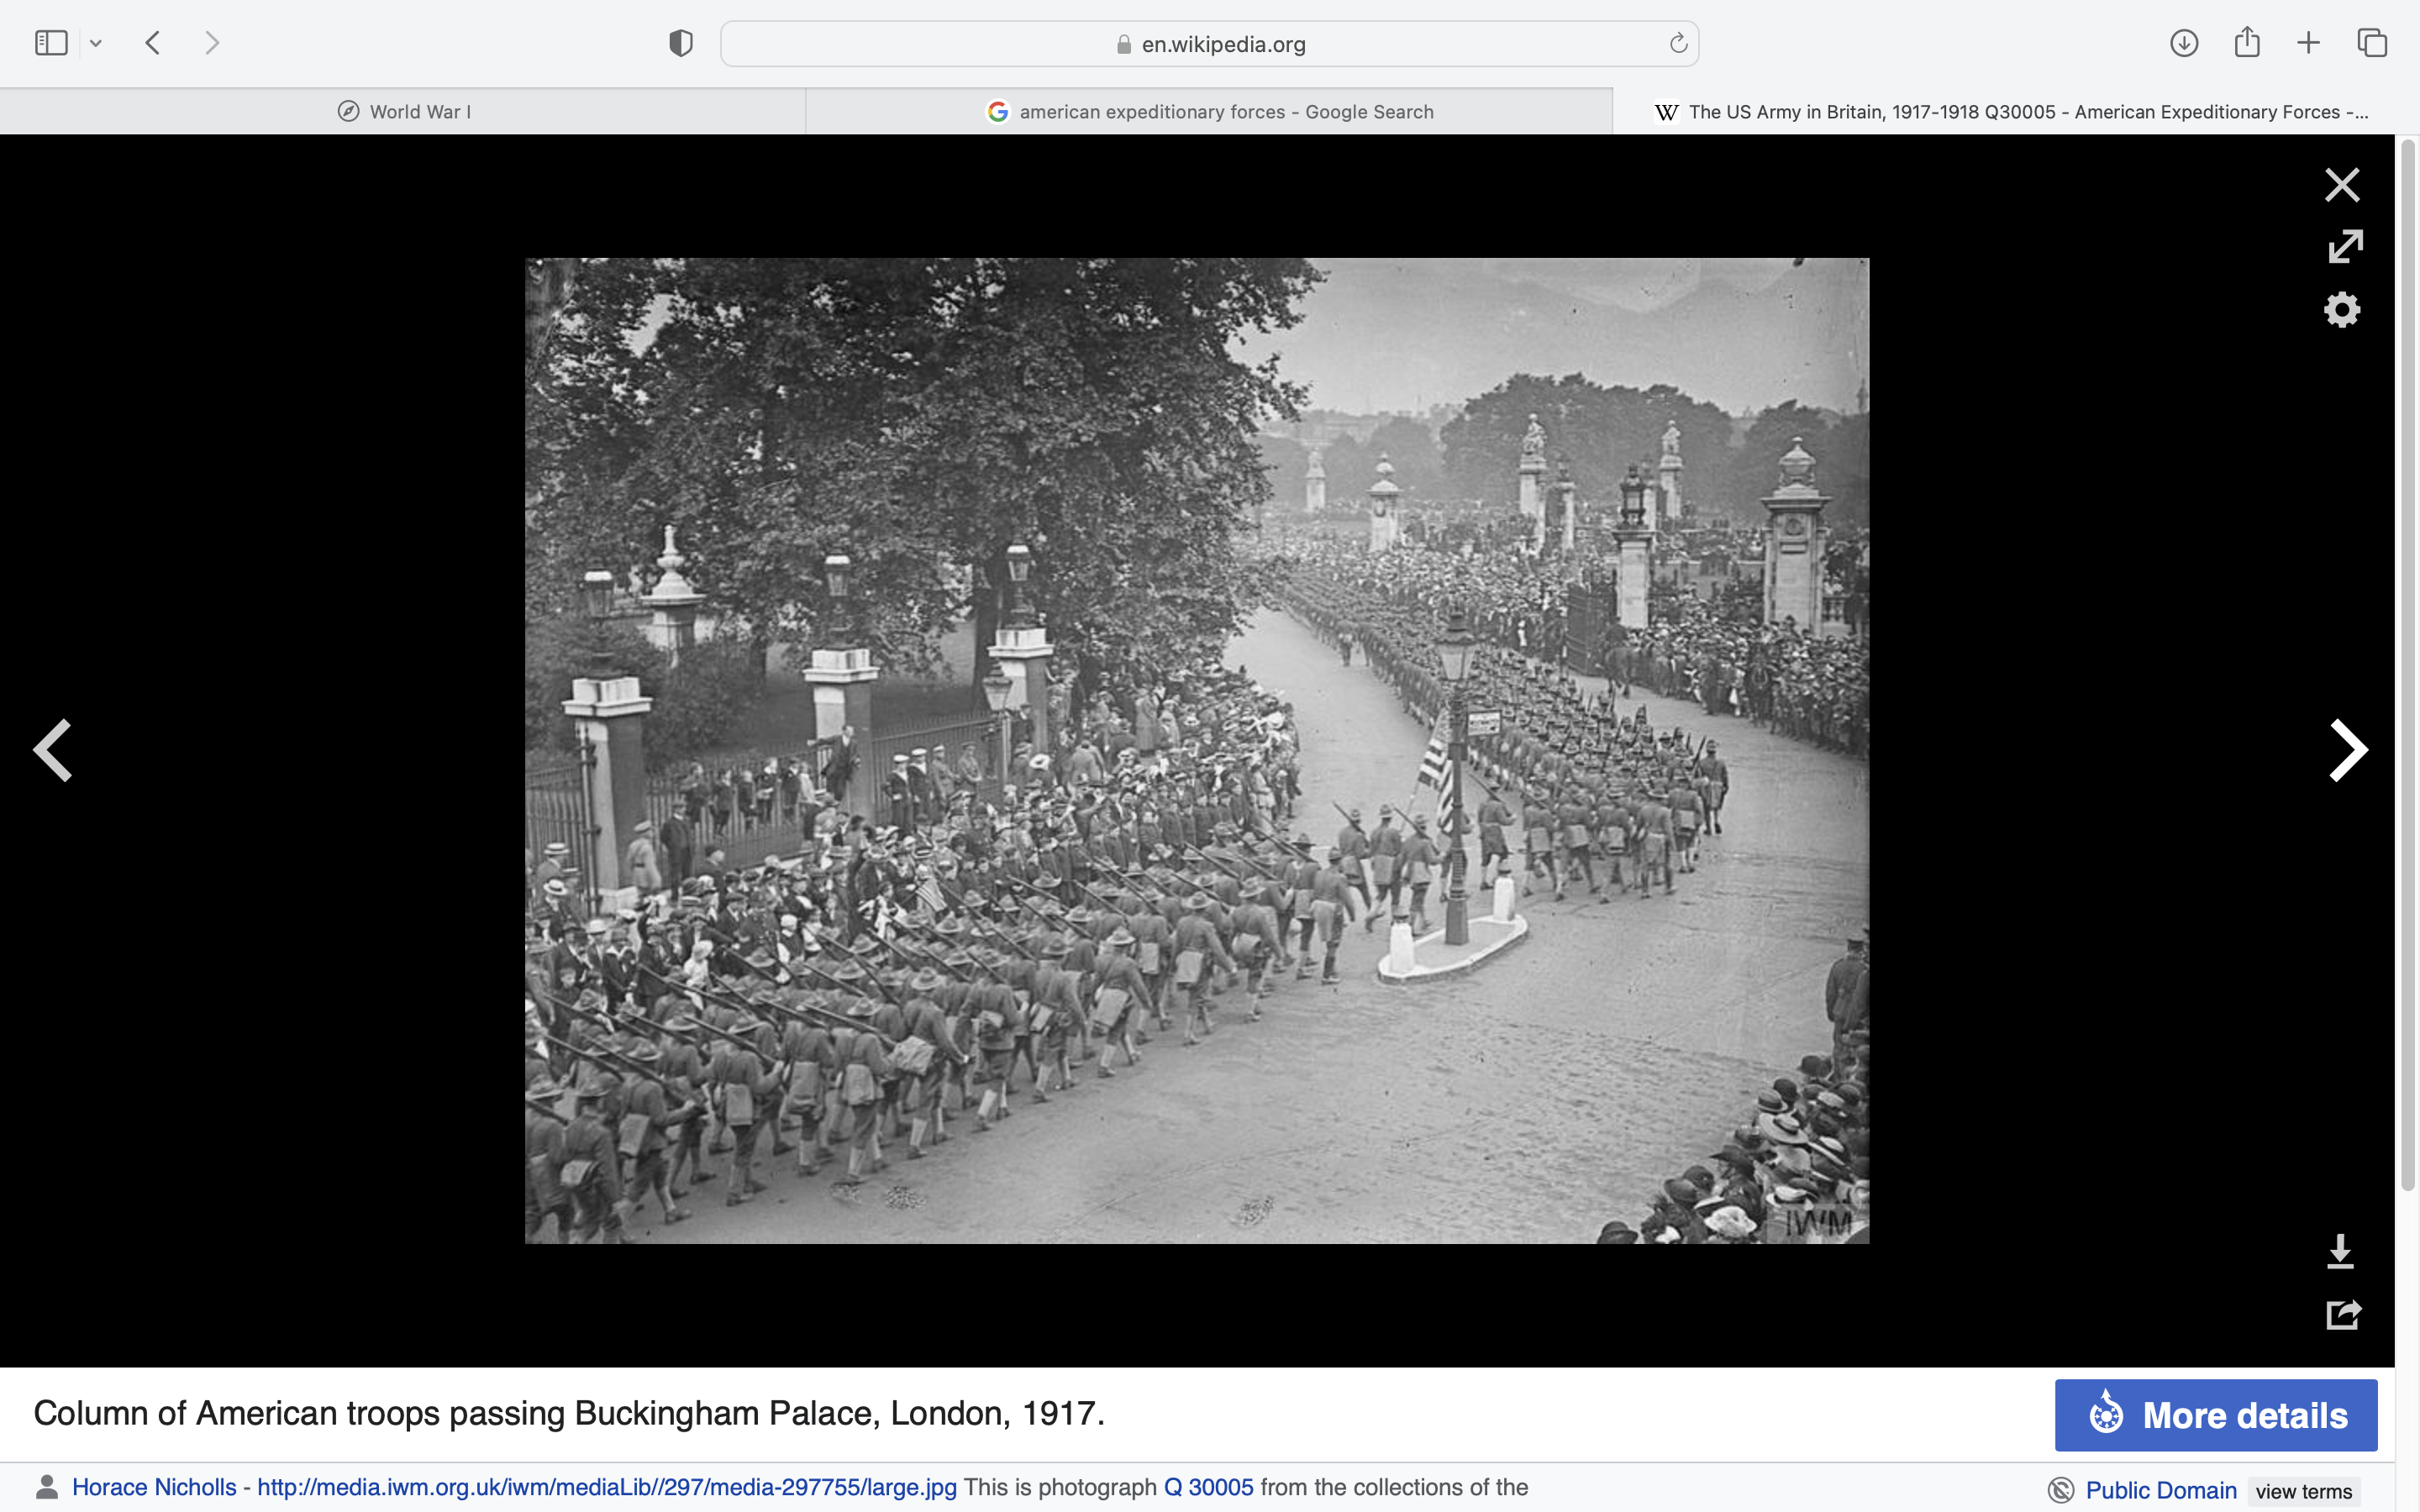Screen dimensions: 2420x1512
Task: Reload the current page
Action: (x=1678, y=43)
